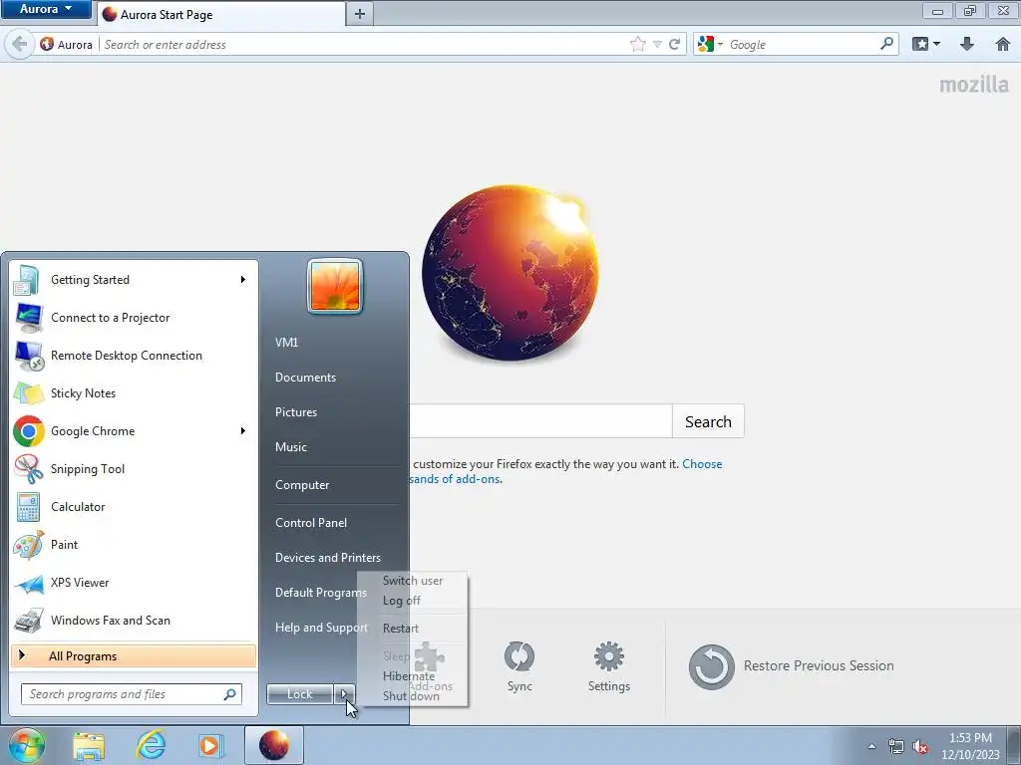Open VM1 user folder link
This screenshot has height=765, width=1021.
(286, 343)
